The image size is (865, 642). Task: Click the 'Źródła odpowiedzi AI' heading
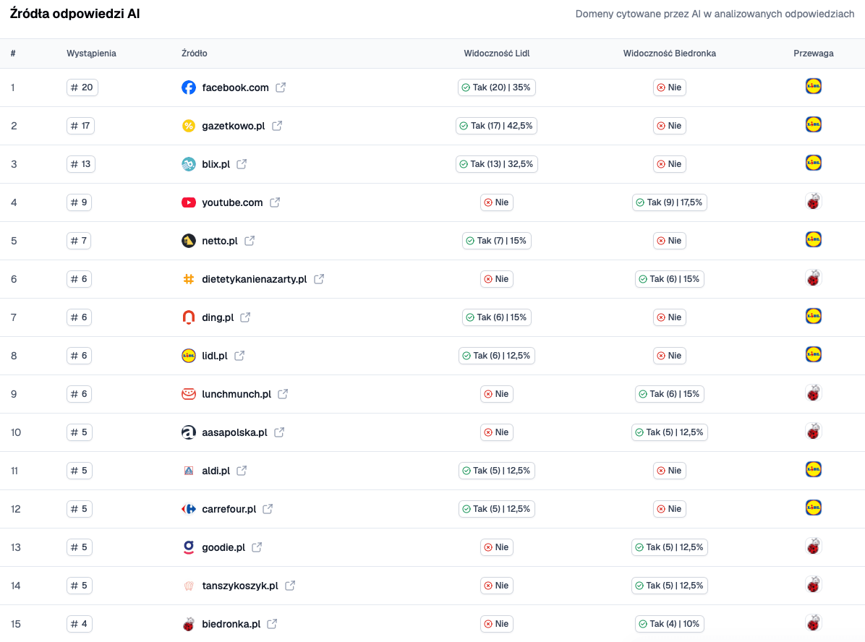pos(75,14)
